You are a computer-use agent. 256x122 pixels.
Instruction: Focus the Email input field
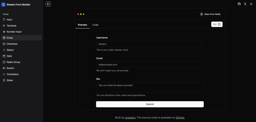(150, 65)
